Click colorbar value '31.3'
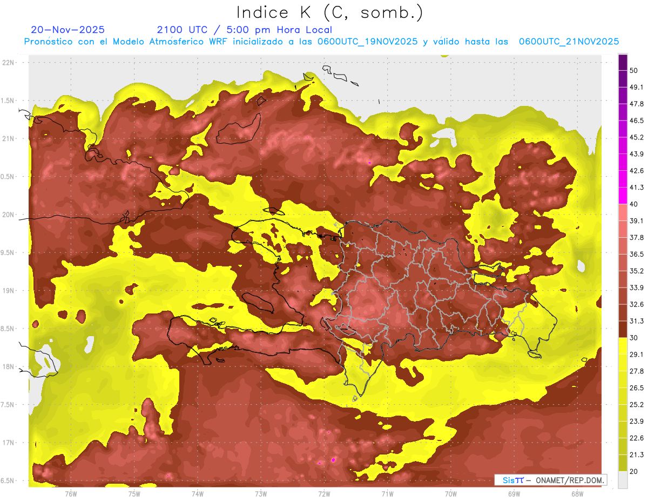Image resolution: width=648 pixels, height=501 pixels. click(637, 321)
